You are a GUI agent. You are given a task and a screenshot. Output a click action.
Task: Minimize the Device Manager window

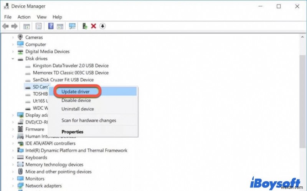point(261,7)
